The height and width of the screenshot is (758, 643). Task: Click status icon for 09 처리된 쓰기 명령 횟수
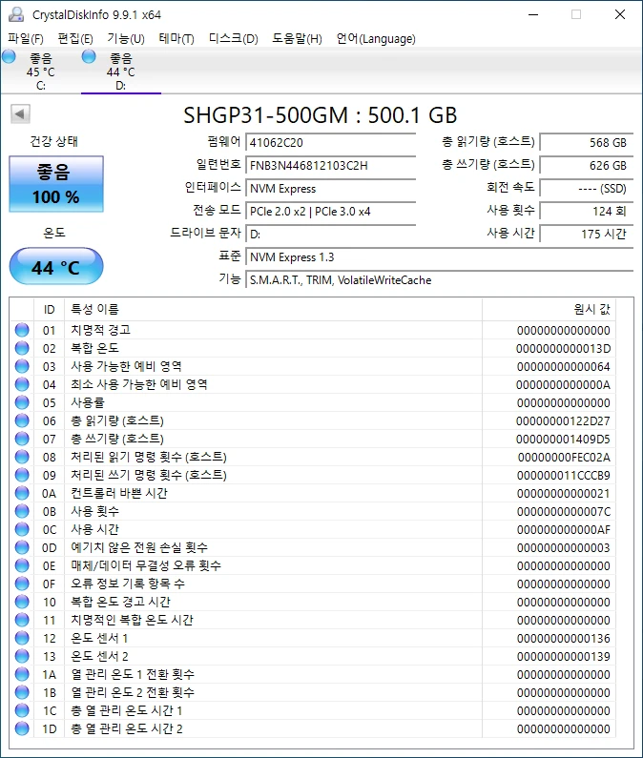tap(22, 475)
